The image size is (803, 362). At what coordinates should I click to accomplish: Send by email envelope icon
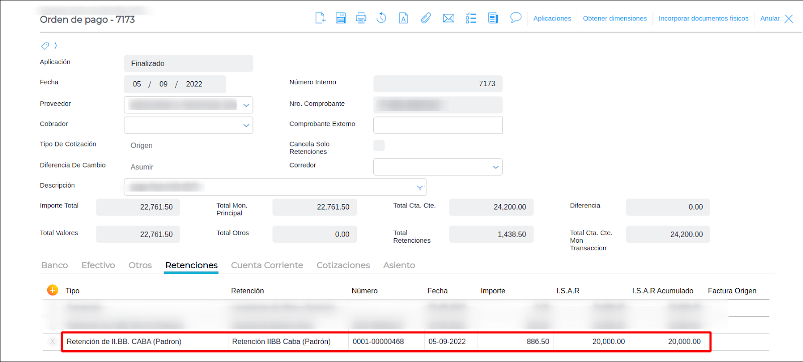tap(448, 19)
